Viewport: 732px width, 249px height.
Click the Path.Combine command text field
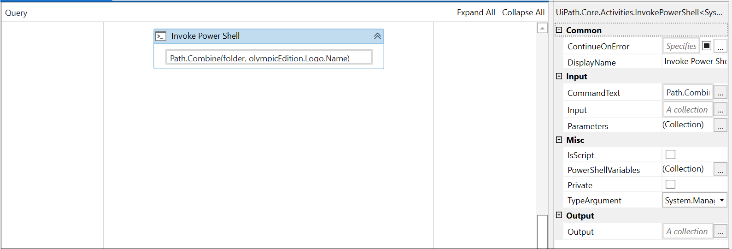coord(269,57)
